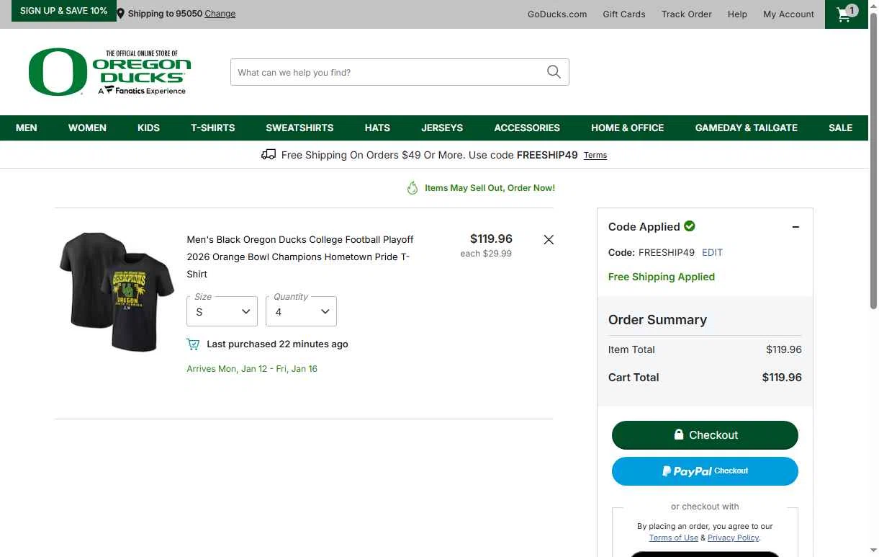This screenshot has width=879, height=557.
Task: Edit the FREESHIP49 promo code
Action: click(x=712, y=253)
